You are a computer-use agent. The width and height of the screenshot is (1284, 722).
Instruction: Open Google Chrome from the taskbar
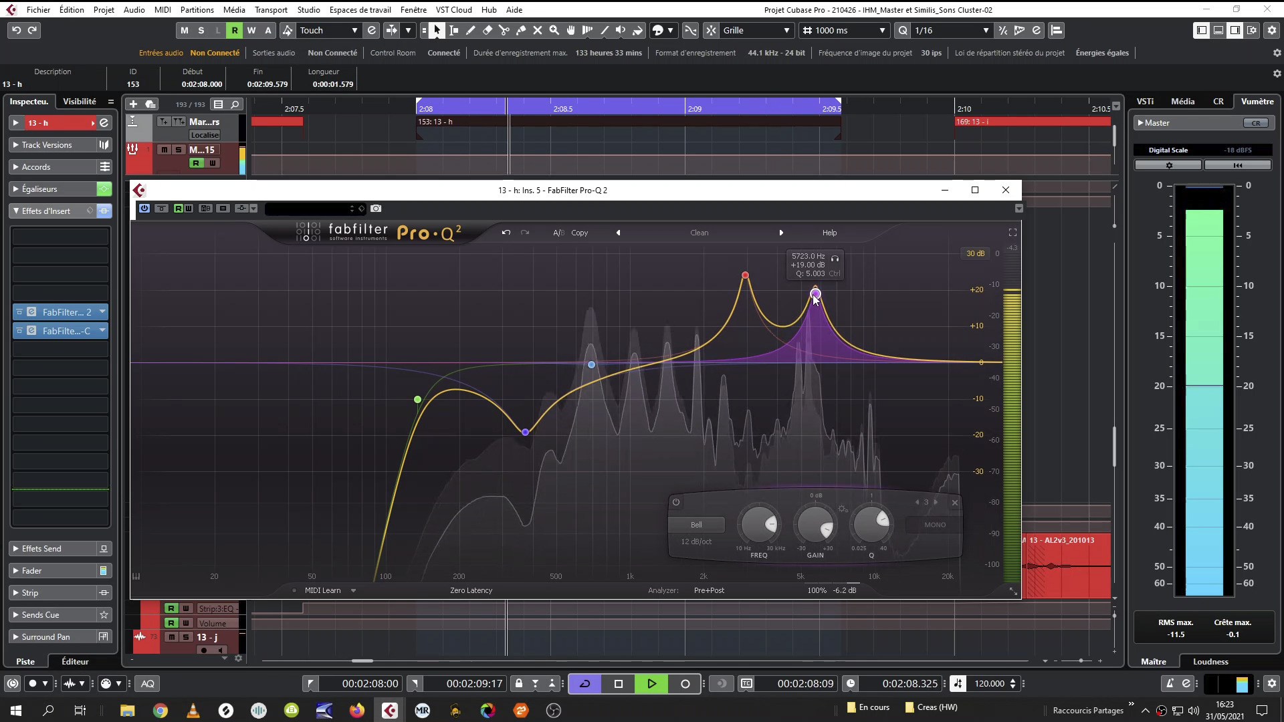click(x=160, y=710)
